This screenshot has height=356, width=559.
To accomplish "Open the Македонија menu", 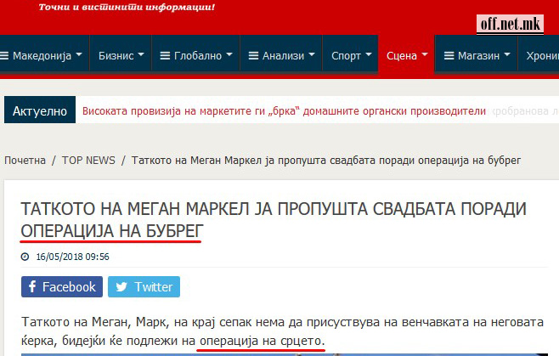I will (x=44, y=55).
